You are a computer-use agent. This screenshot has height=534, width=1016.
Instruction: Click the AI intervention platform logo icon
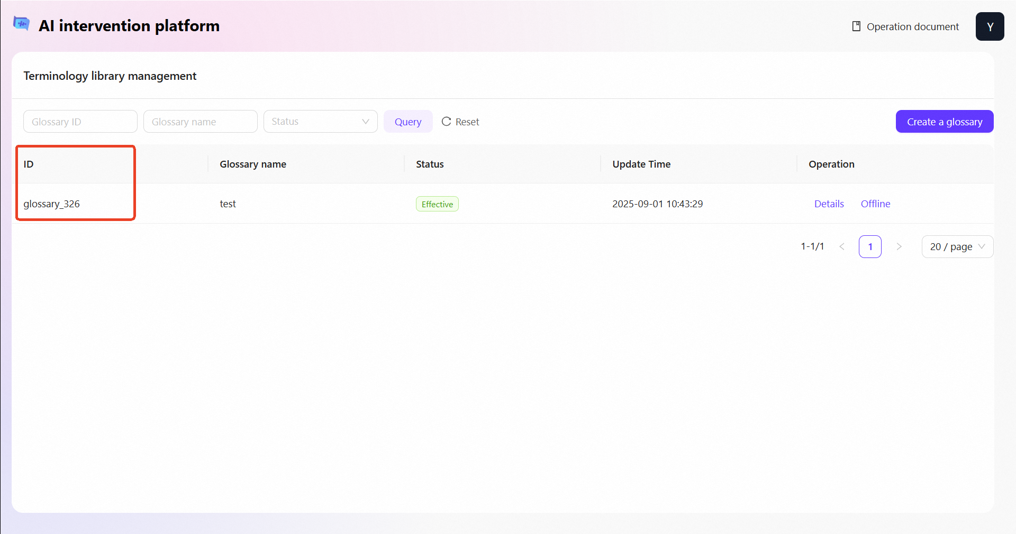[x=21, y=24]
